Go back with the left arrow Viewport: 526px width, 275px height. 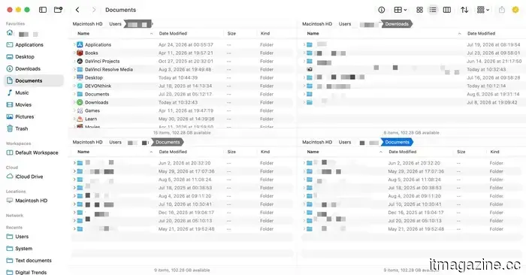(77, 10)
